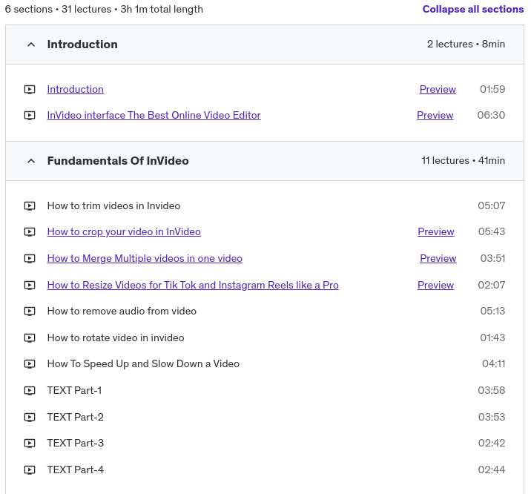531x494 pixels.
Task: Preview the Introduction lecture
Action: (438, 90)
